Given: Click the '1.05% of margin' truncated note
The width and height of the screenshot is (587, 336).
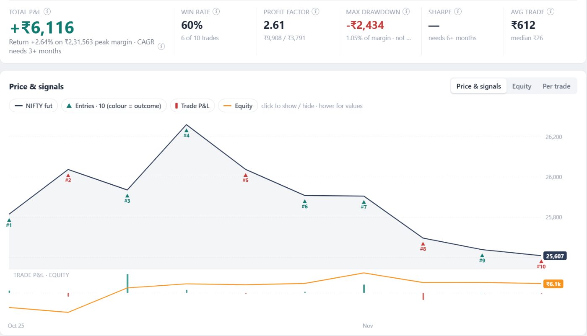Looking at the screenshot, I should pyautogui.click(x=379, y=38).
